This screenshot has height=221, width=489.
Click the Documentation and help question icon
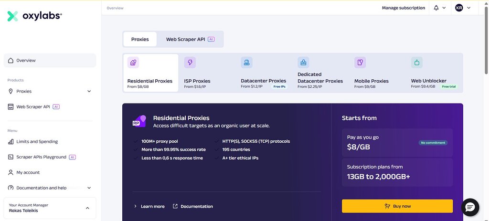coord(11,188)
